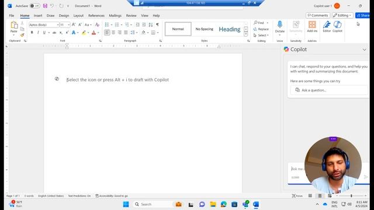Screen dimensions: 374x210
Task: Apply the No Spacing style
Action: click(204, 29)
